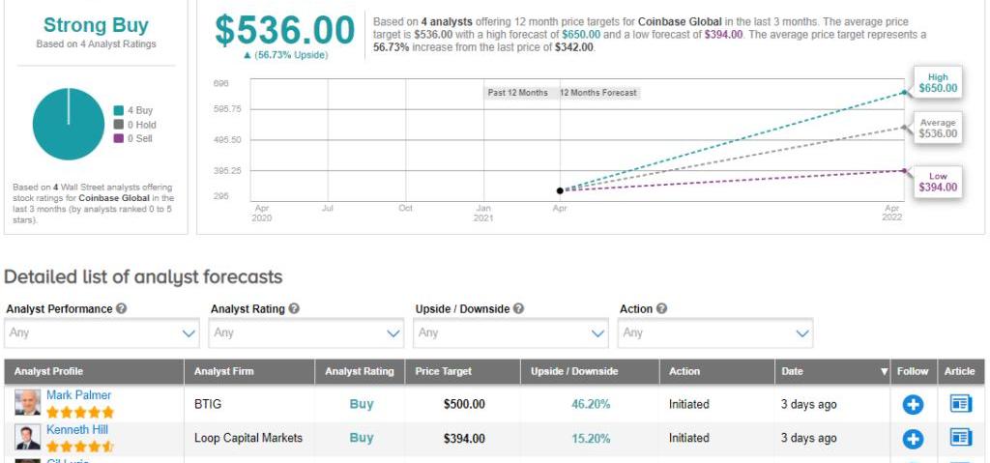This screenshot has height=463, width=990.
Task: Click Analyst Rating help question icon
Action: click(294, 309)
